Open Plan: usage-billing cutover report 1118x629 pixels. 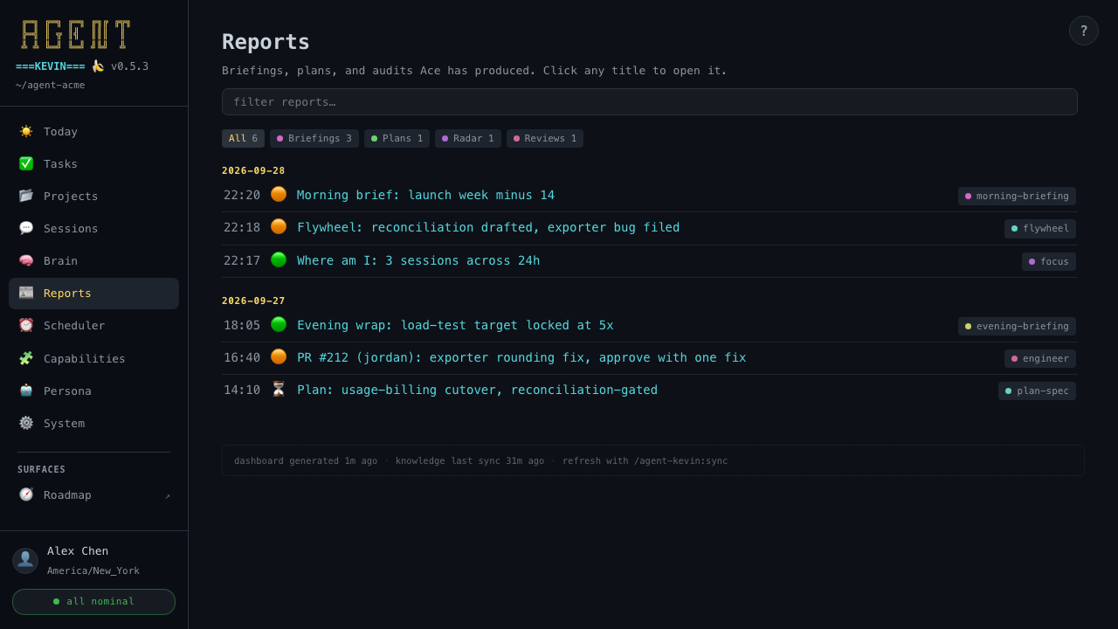point(477,390)
